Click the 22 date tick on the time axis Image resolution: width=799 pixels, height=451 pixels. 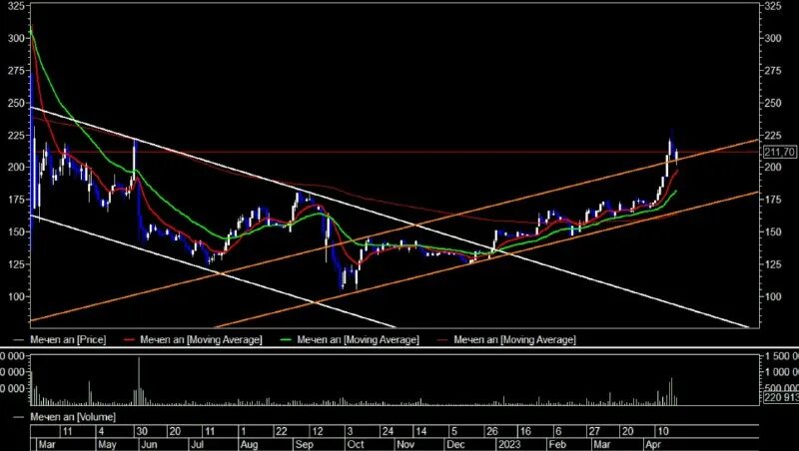[x=282, y=432]
